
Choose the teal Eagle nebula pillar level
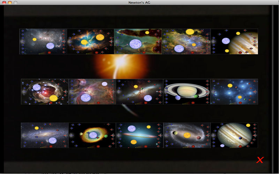[138, 41]
